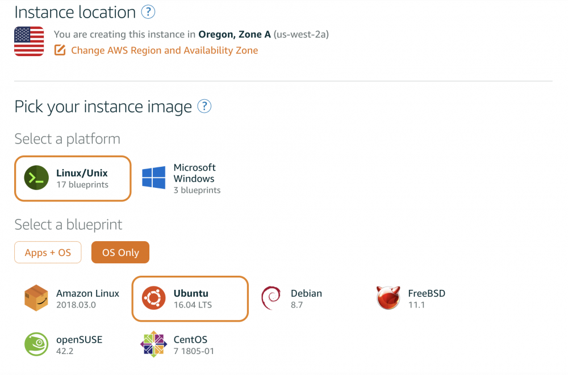Click the Microsoft Windows logo
The width and height of the screenshot is (568, 375).
[154, 178]
